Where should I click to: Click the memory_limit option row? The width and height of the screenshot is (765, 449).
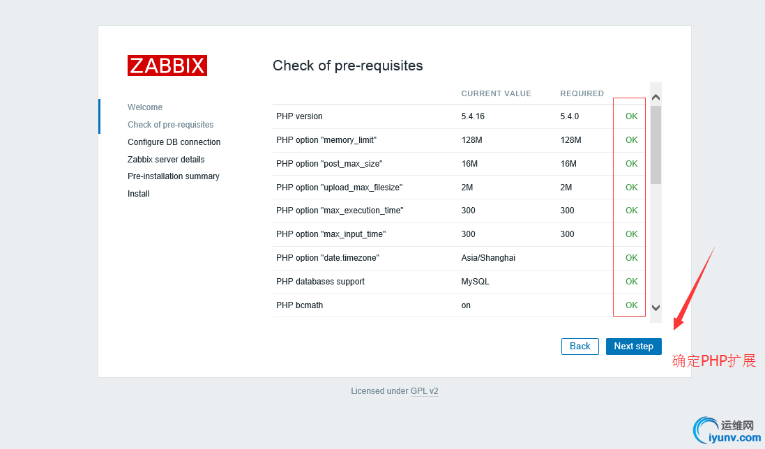coord(459,140)
